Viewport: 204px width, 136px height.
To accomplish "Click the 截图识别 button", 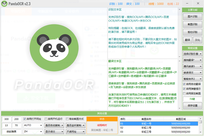I will pyautogui.click(x=193, y=24).
